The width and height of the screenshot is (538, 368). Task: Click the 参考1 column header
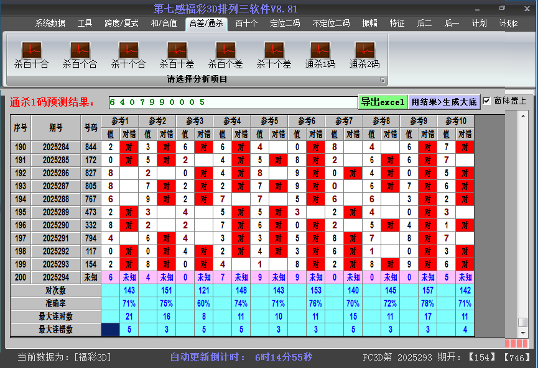[x=120, y=120]
